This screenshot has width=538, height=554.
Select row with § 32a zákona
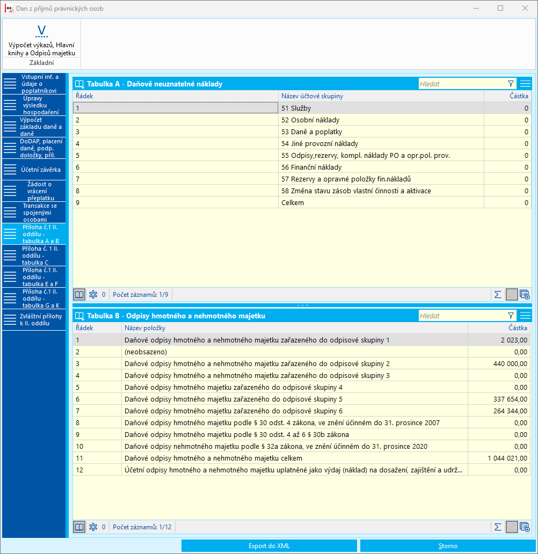302,446
